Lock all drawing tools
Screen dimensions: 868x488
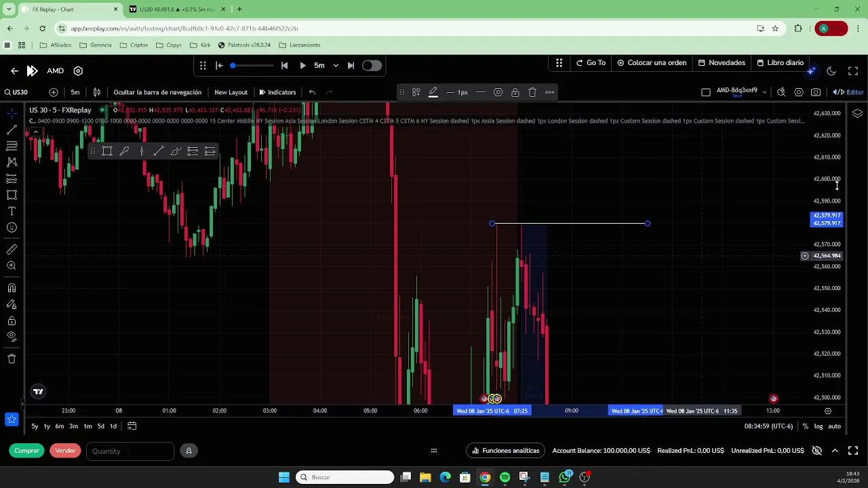tap(12, 321)
